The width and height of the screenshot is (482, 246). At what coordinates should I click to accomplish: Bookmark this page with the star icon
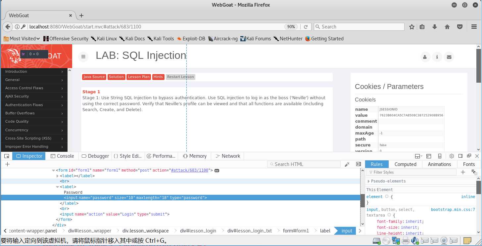pyautogui.click(x=412, y=27)
